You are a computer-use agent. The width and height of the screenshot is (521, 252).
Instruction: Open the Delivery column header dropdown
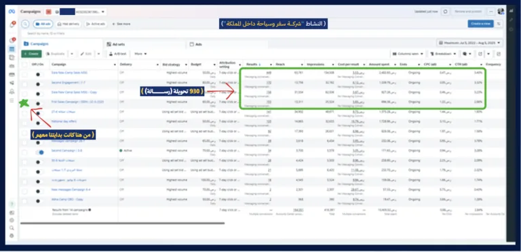click(x=157, y=64)
